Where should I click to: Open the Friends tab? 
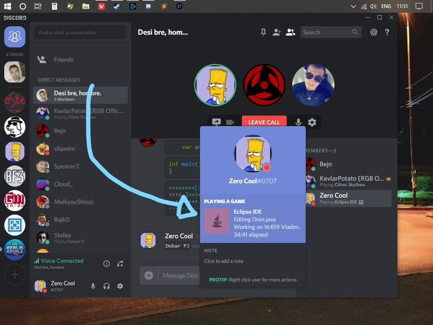(x=80, y=60)
